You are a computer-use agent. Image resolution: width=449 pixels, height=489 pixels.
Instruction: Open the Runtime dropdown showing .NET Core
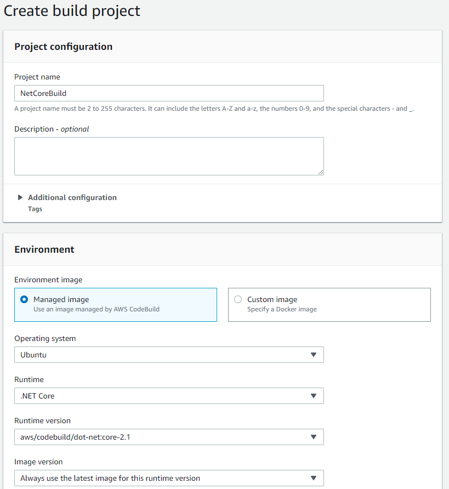(x=168, y=396)
